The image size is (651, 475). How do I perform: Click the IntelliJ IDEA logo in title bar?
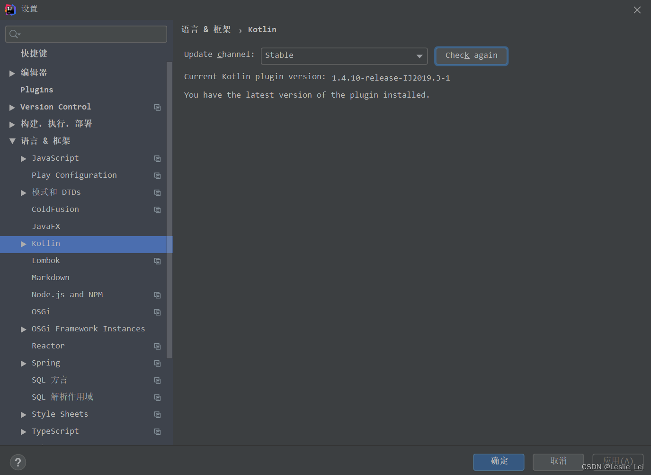[x=10, y=9]
